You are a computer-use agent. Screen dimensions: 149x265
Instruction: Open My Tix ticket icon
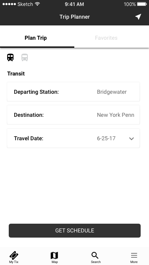click(14, 255)
